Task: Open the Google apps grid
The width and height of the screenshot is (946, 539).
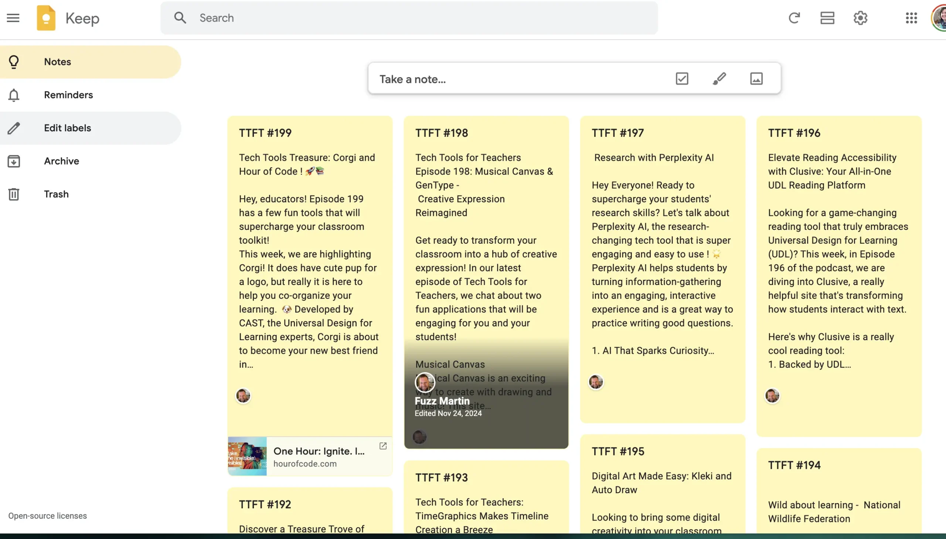Action: (x=911, y=18)
